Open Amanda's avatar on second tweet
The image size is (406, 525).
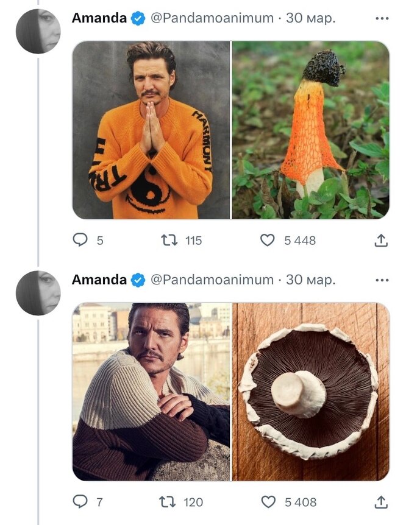[x=38, y=293]
